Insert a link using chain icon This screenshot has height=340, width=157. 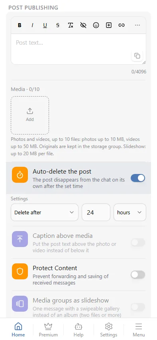tap(122, 26)
